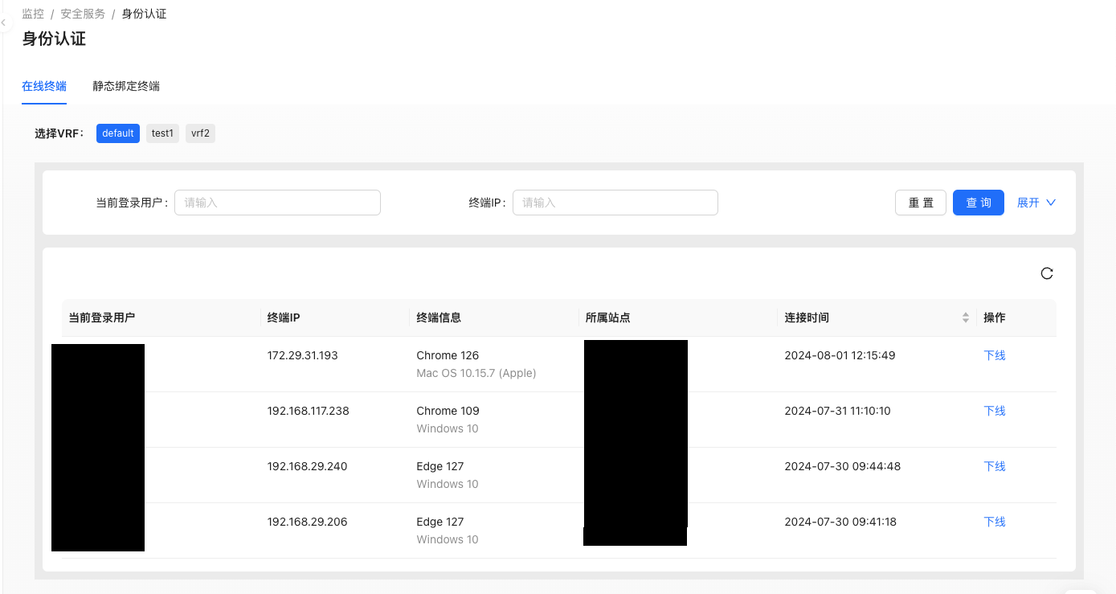This screenshot has height=594, width=1116.
Task: Focus the 终端IP input field
Action: coord(615,203)
